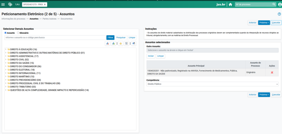Click the bottom Anterior button
This screenshot has height=134, width=282.
pos(252,95)
